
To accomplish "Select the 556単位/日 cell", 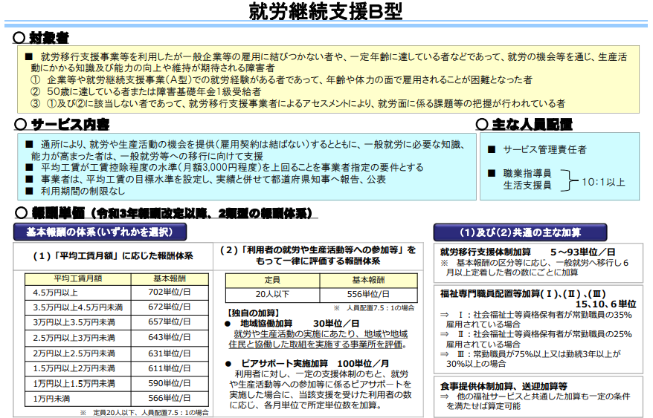I will pos(369,295).
